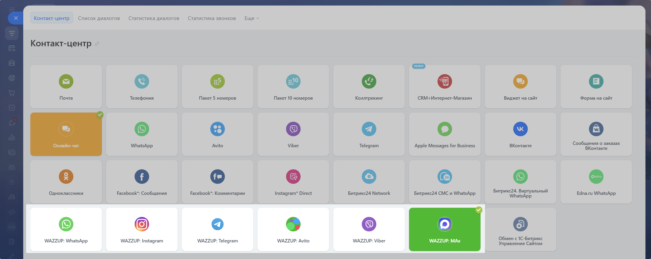Select the ВКонтакте channel tile
651x259 pixels.
point(520,134)
